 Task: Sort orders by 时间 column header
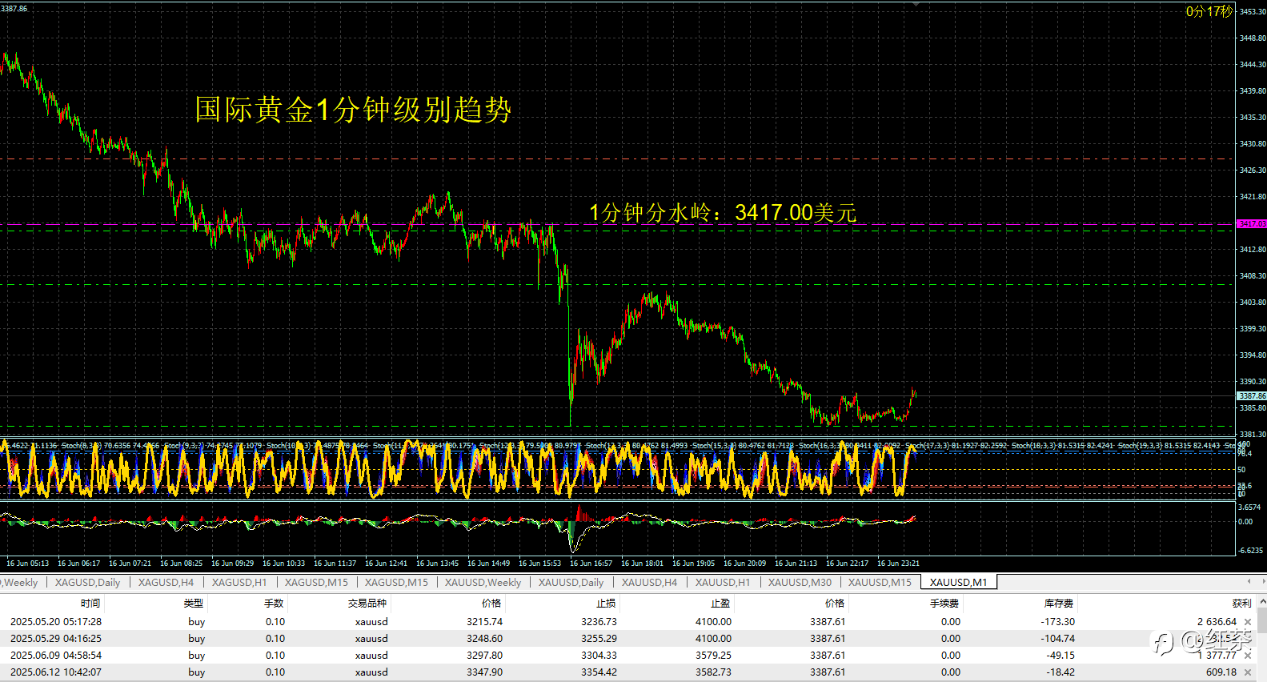pyautogui.click(x=90, y=603)
